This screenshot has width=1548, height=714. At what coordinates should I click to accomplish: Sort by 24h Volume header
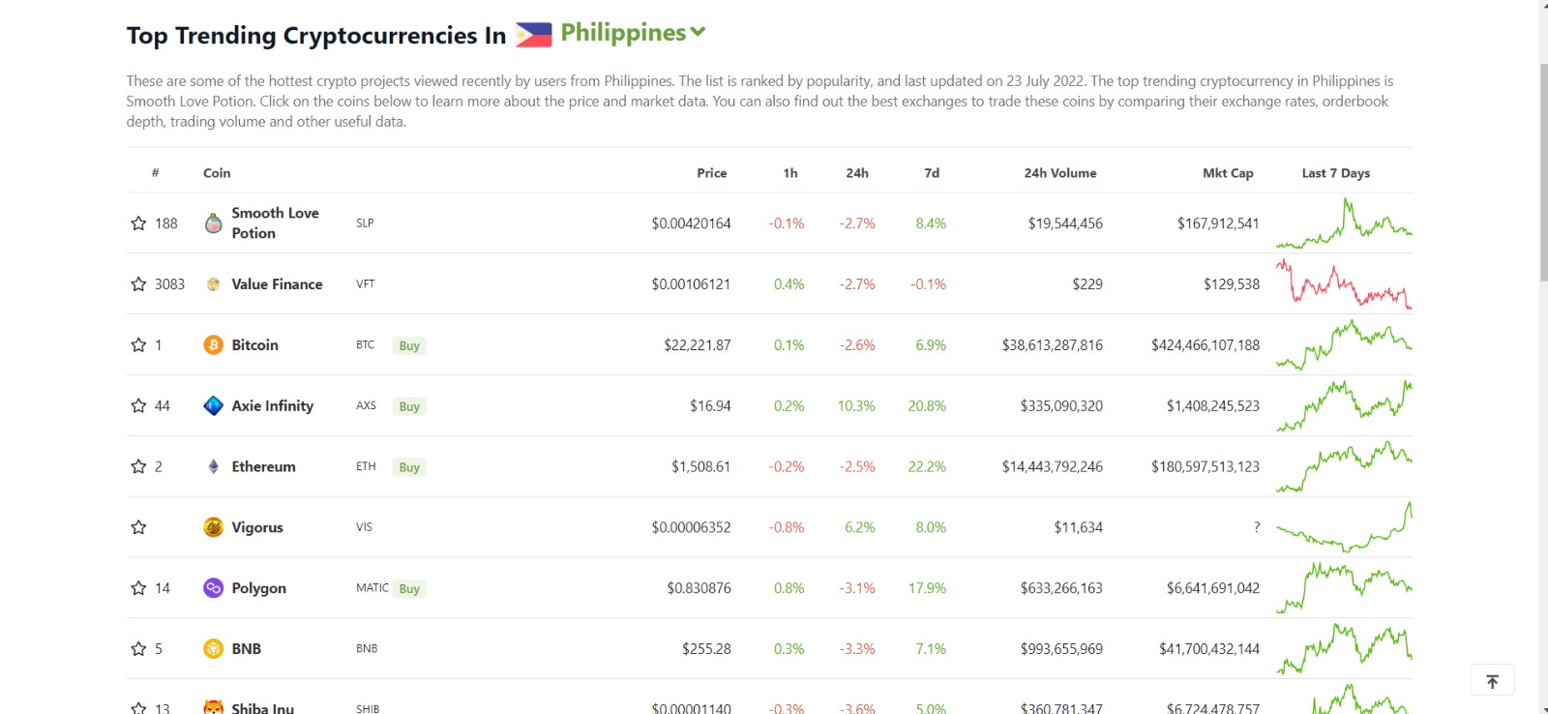pos(1060,173)
